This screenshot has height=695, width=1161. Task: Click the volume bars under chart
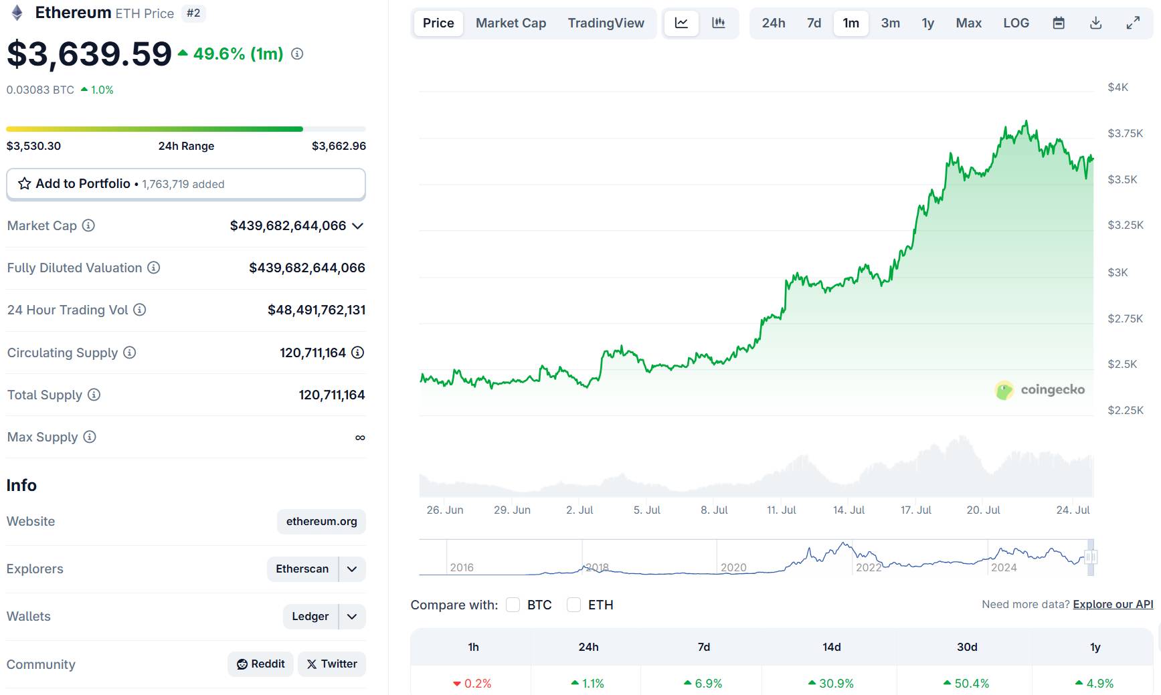756,466
